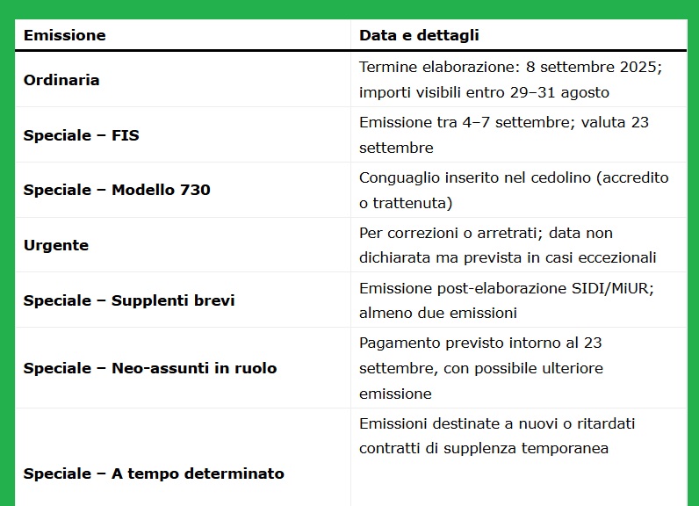Click the Urgente row label
This screenshot has width=699, height=506.
56,245
